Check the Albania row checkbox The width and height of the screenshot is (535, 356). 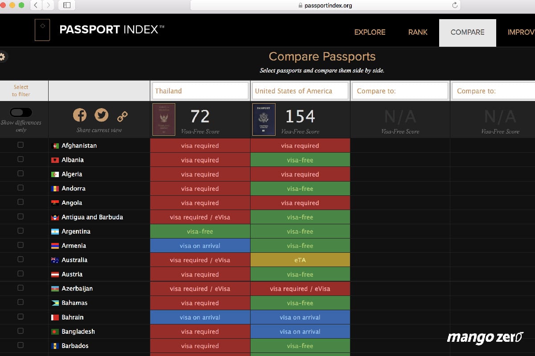tap(21, 159)
